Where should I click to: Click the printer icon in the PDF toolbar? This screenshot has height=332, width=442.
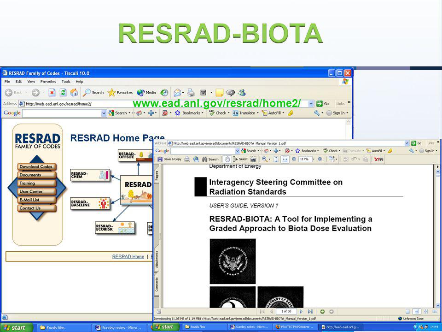click(x=187, y=159)
